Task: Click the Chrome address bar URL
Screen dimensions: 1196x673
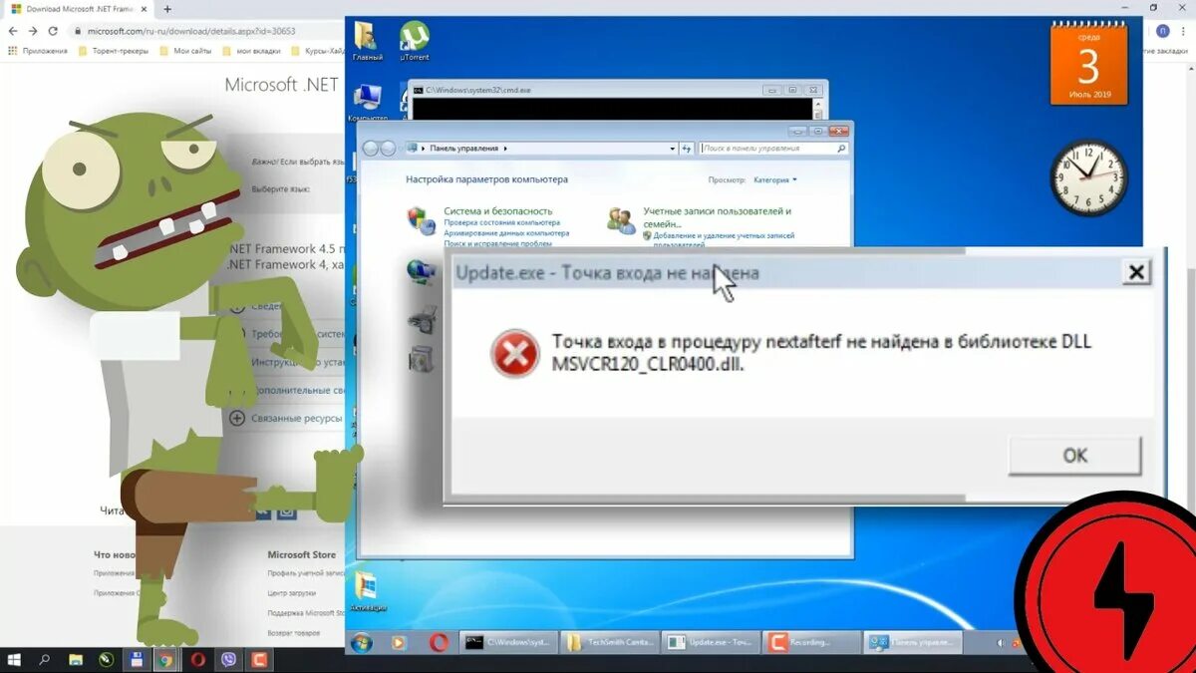Action: coord(191,31)
